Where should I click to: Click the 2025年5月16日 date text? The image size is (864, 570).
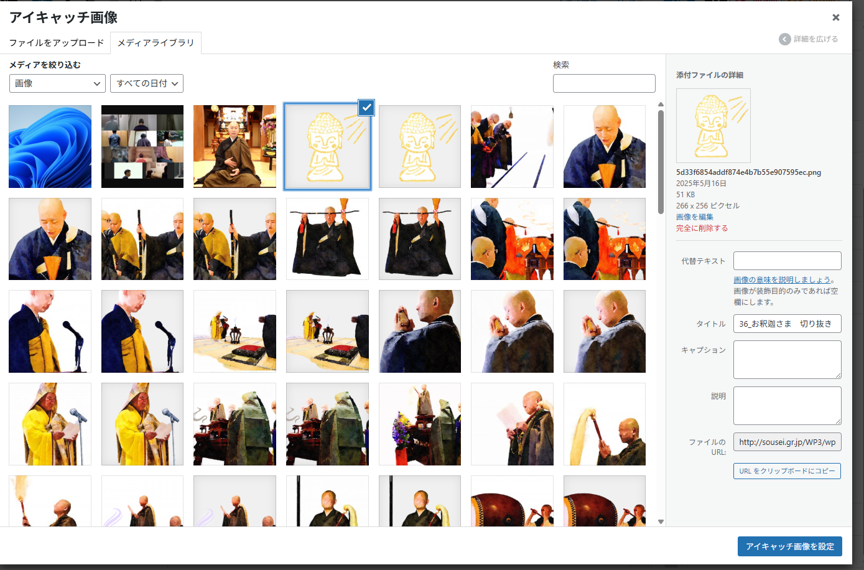click(x=701, y=184)
